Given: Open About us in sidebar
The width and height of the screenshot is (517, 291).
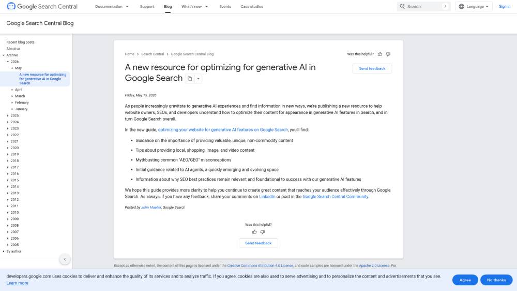Looking at the screenshot, I should (13, 49).
